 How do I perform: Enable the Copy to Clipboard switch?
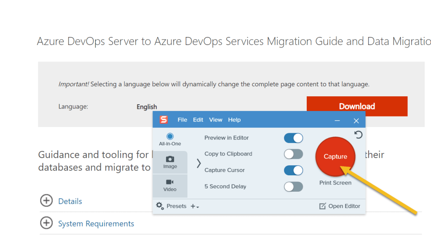(293, 154)
